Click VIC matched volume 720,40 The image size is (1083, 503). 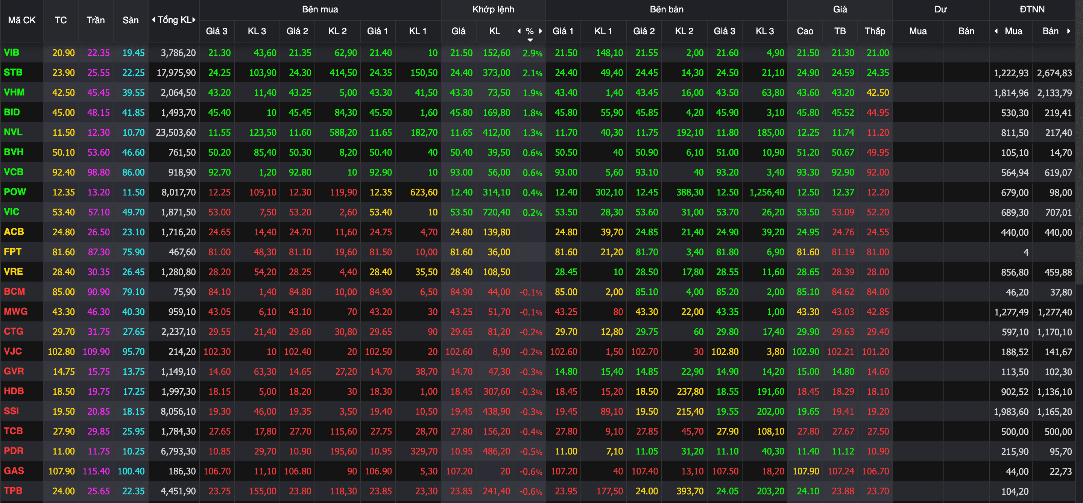pos(496,212)
